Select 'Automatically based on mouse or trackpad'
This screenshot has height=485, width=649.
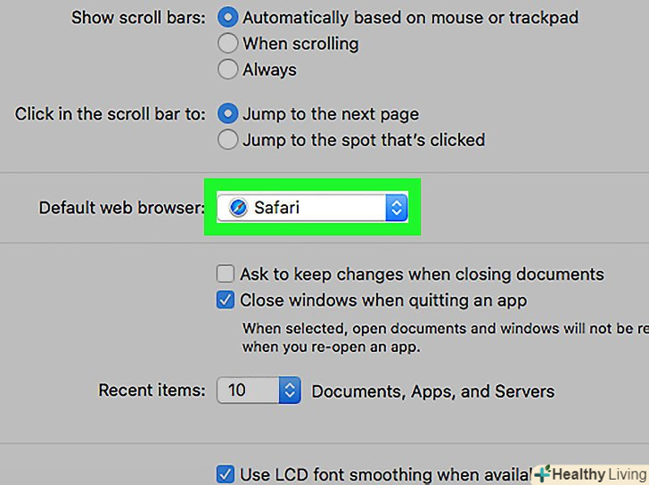(228, 17)
